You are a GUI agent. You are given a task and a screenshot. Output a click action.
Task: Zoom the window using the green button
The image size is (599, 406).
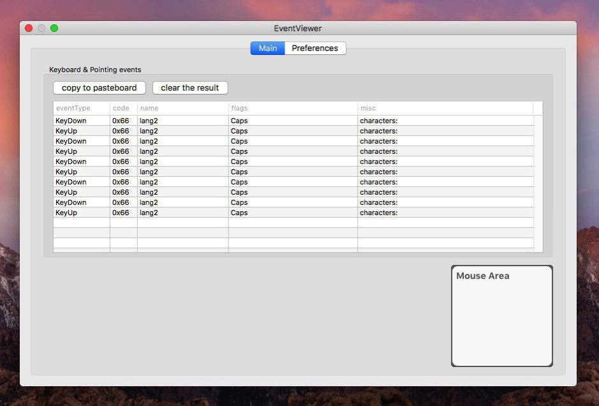(x=54, y=28)
